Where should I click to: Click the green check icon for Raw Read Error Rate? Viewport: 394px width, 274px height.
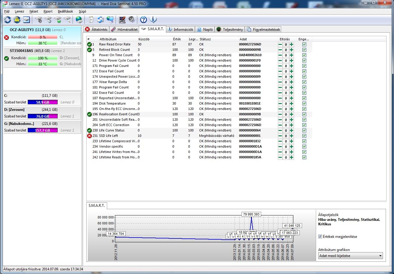click(89, 45)
